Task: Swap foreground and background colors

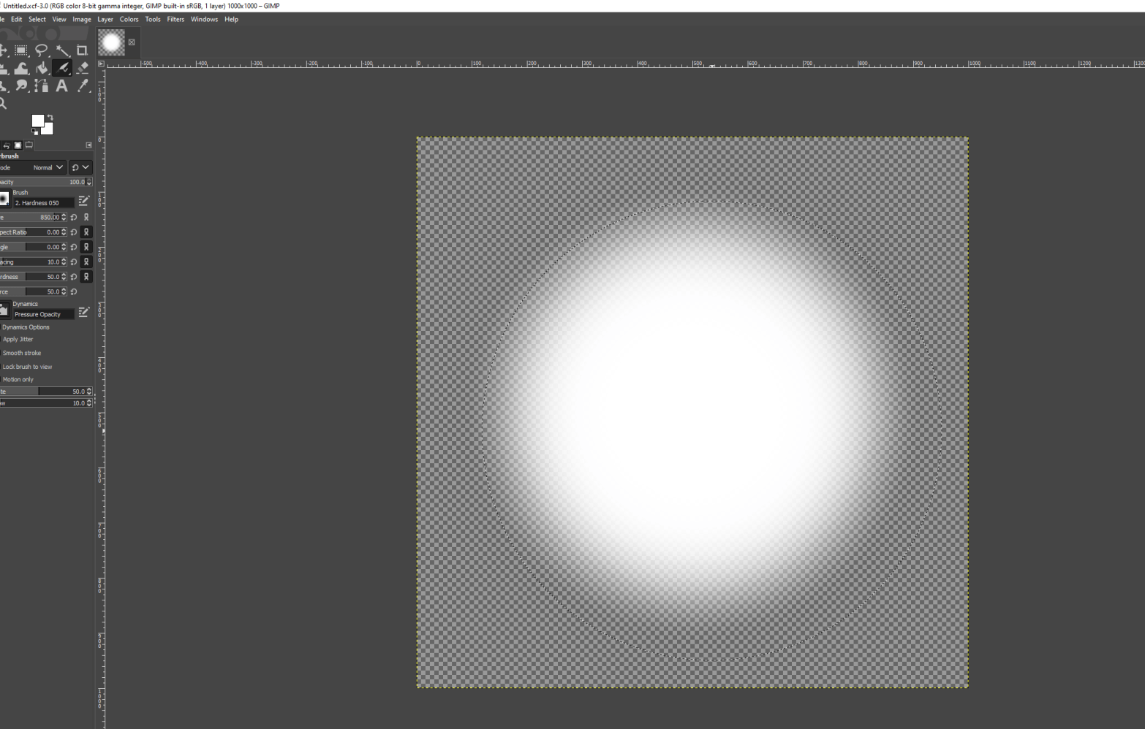Action: point(50,118)
